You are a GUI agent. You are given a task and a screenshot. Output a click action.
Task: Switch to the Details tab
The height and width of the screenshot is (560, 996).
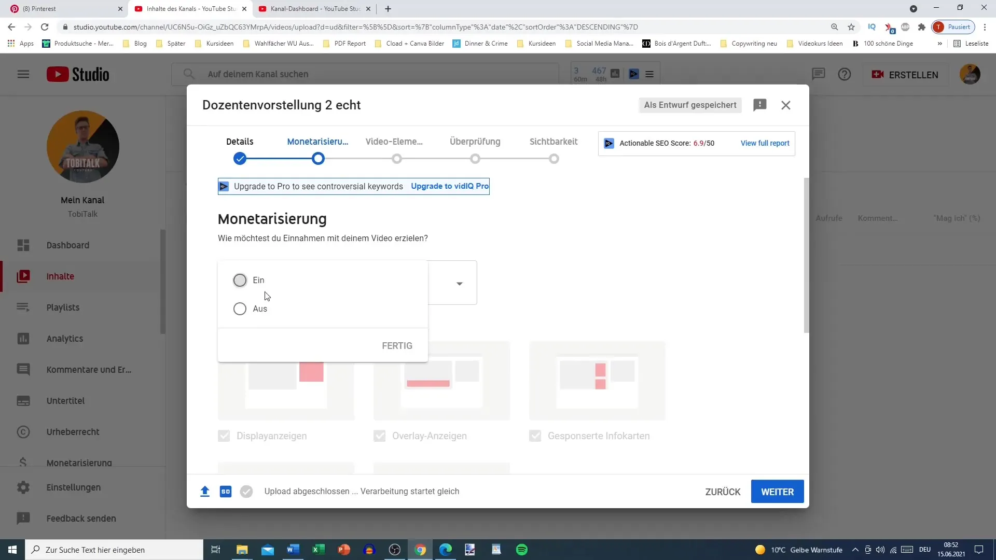pos(240,142)
